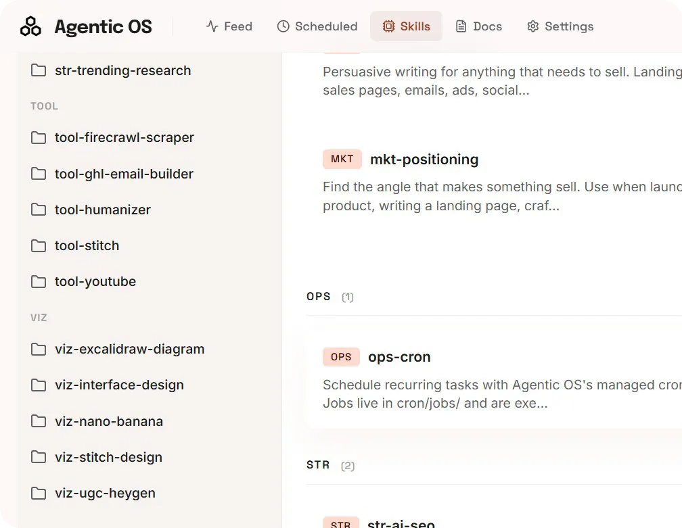Click the Docs document icon
This screenshot has width=682, height=528.
[461, 26]
